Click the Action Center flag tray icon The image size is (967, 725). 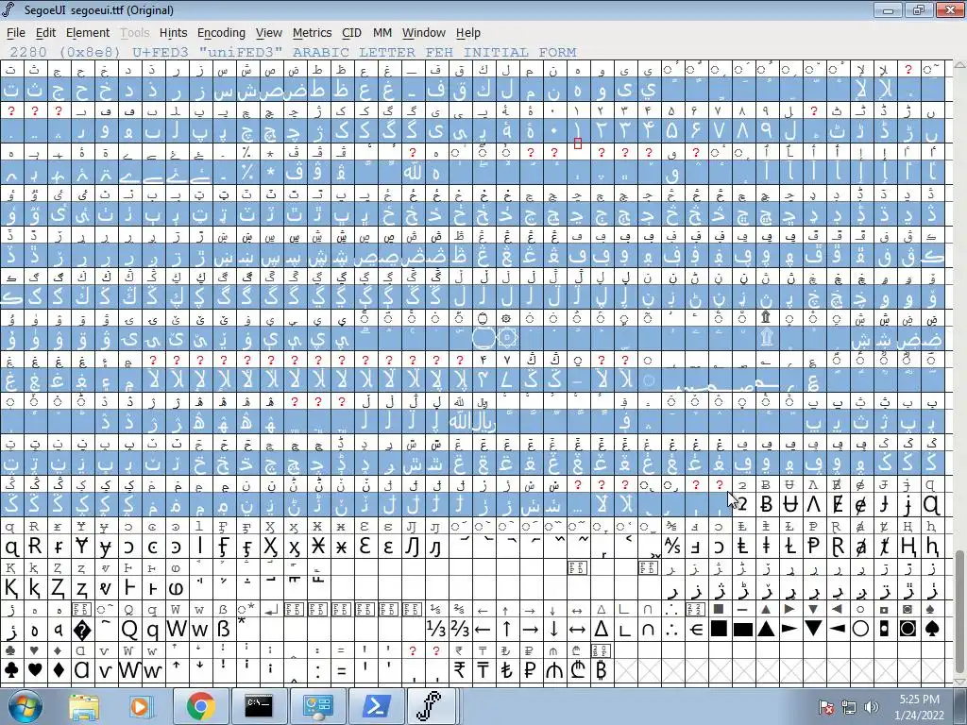click(825, 706)
